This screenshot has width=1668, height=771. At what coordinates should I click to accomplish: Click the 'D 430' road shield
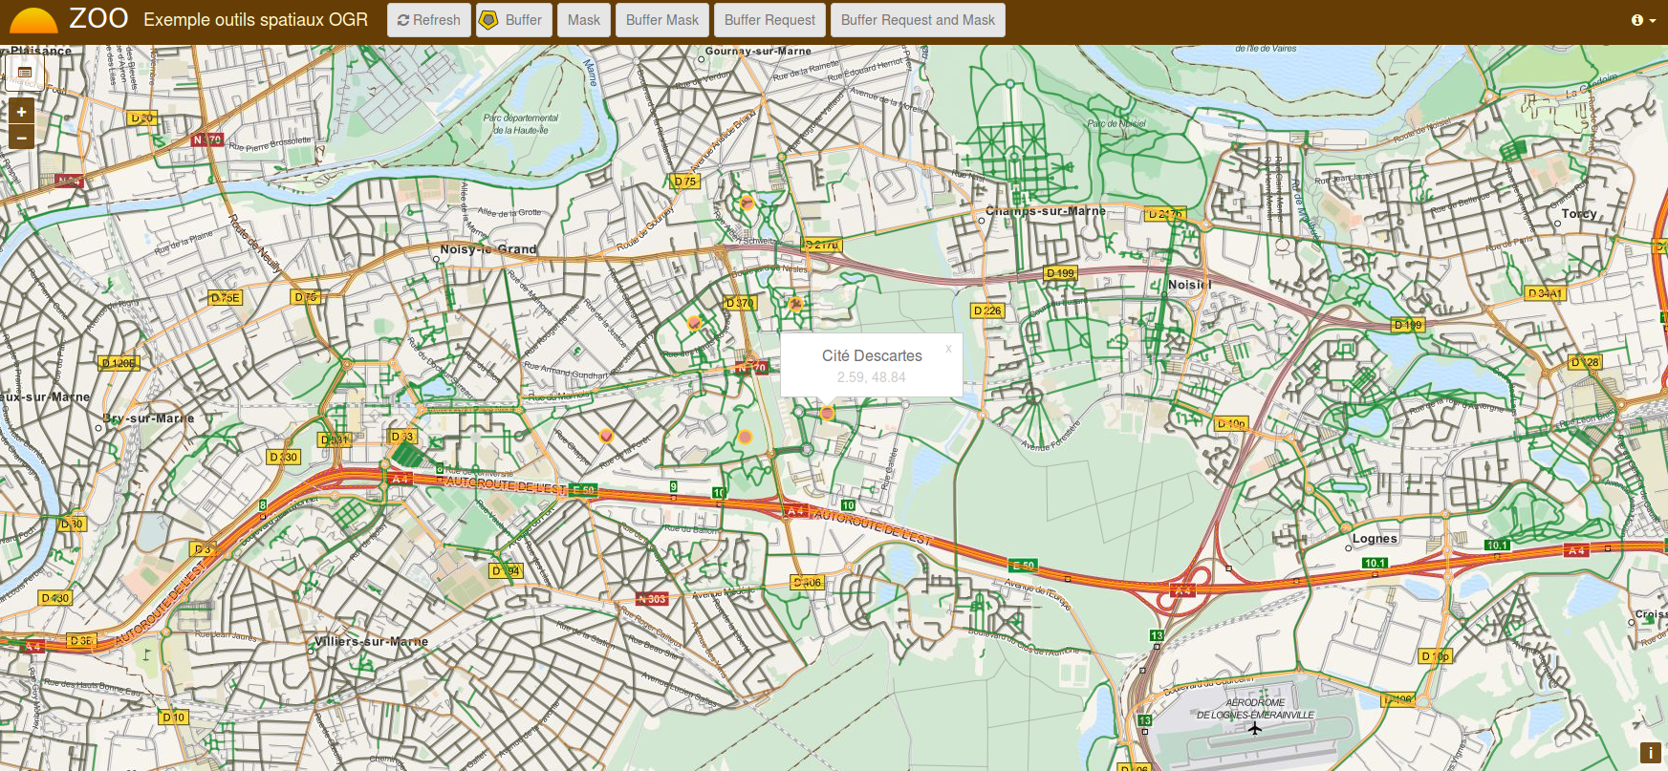click(x=55, y=598)
